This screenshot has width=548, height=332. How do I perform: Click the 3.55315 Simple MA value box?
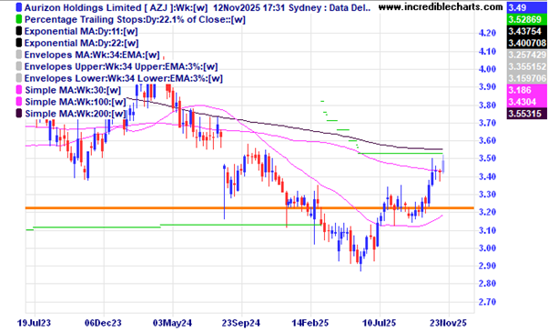click(527, 114)
